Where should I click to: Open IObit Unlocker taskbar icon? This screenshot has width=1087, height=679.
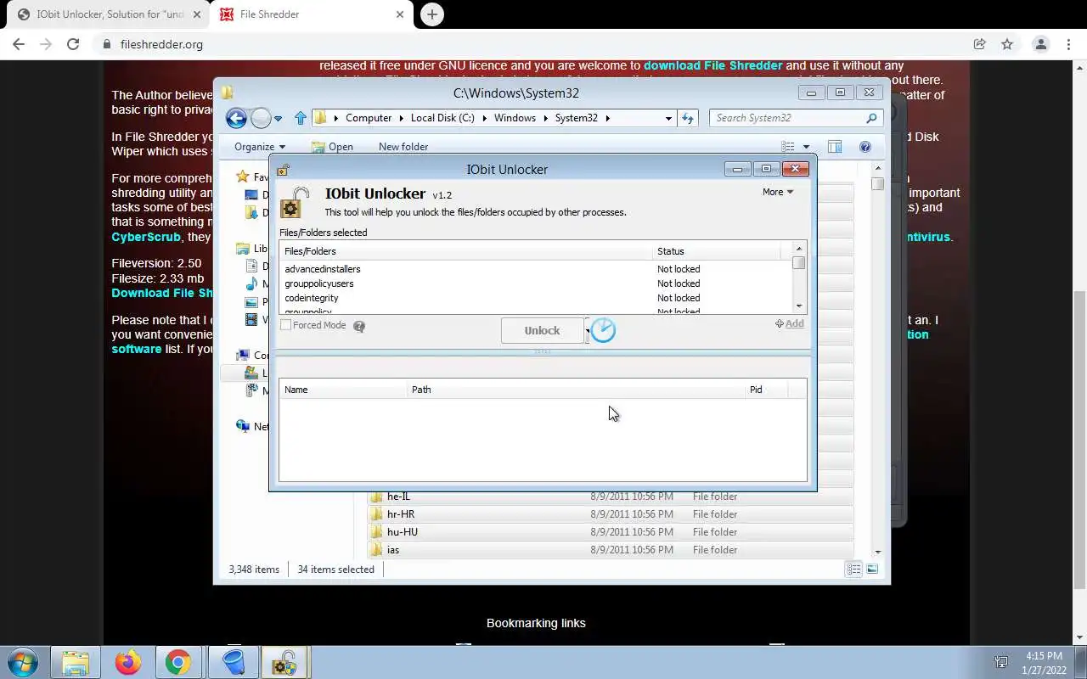click(x=284, y=662)
